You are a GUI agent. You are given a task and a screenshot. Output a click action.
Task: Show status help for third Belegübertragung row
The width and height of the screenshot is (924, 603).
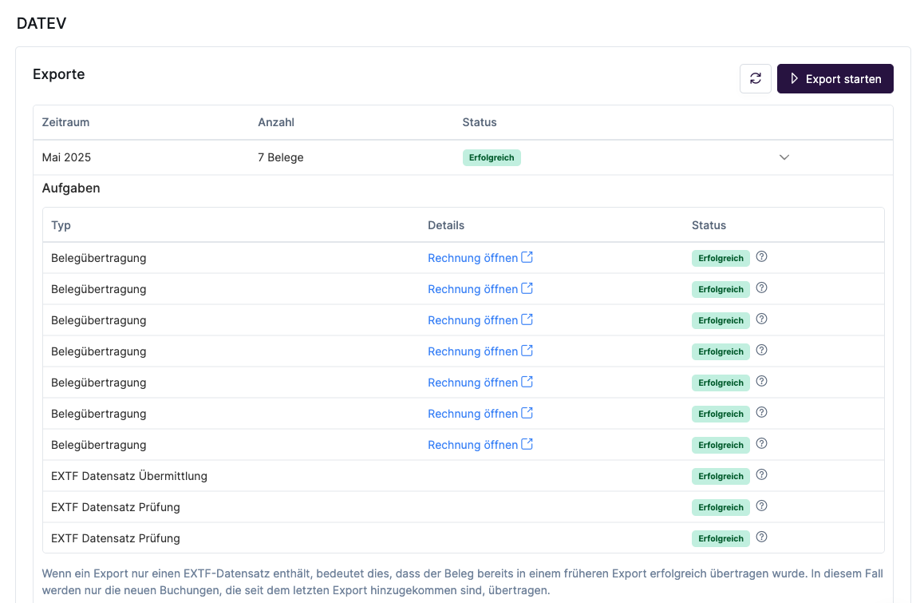click(x=761, y=319)
